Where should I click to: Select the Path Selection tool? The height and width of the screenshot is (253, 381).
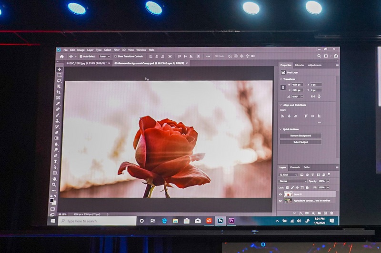55,167
